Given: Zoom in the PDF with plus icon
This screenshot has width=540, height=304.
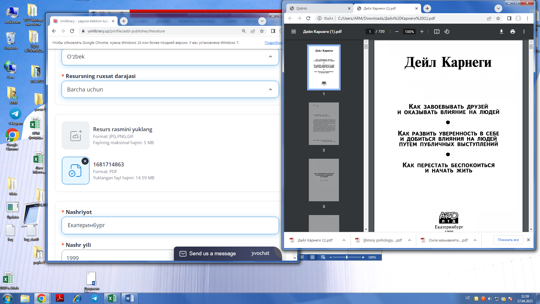Looking at the screenshot, I should point(422,32).
